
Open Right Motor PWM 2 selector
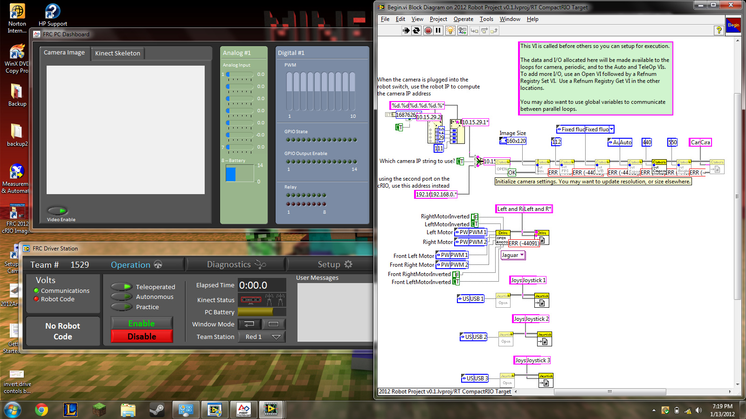click(x=470, y=242)
